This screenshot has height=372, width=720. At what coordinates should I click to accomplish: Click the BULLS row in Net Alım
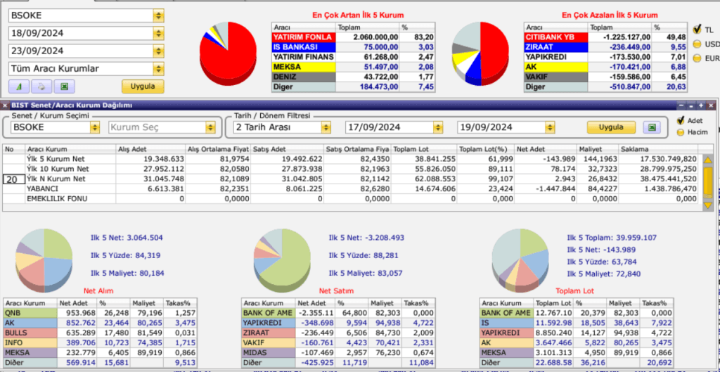100,333
